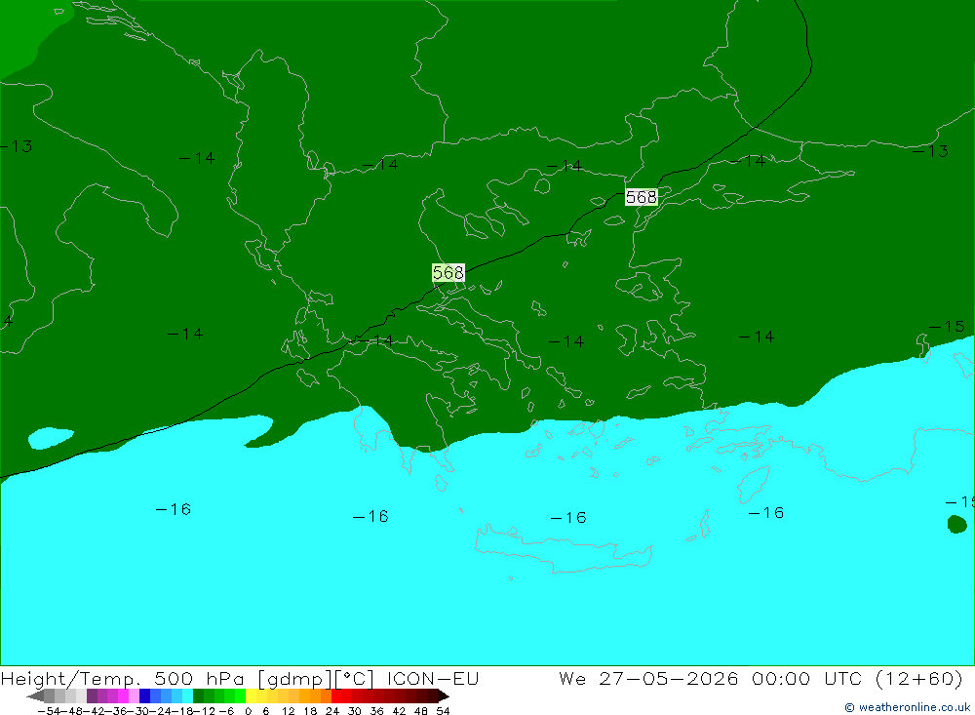Click the small isolated cyan patch inside green
Viewport: 975px width, 715px height.
tap(51, 437)
